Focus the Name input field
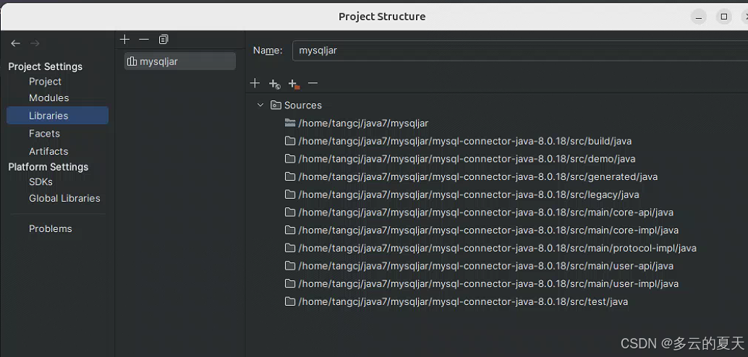Image resolution: width=748 pixels, height=357 pixels. coord(520,50)
